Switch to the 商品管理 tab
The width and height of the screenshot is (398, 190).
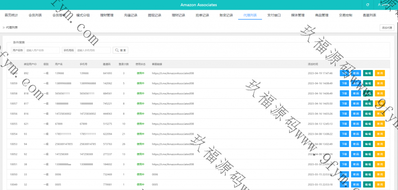[x=321, y=15]
